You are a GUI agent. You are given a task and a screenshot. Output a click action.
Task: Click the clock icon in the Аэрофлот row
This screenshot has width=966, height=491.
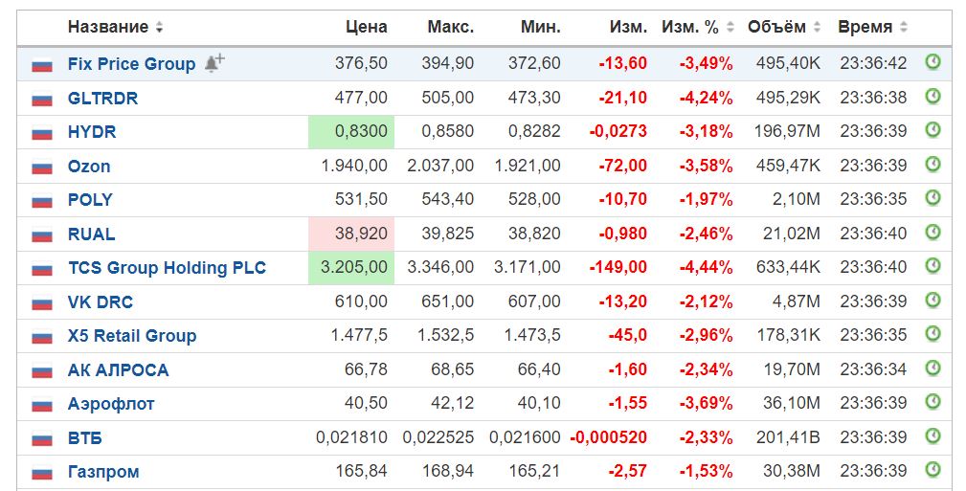[932, 402]
